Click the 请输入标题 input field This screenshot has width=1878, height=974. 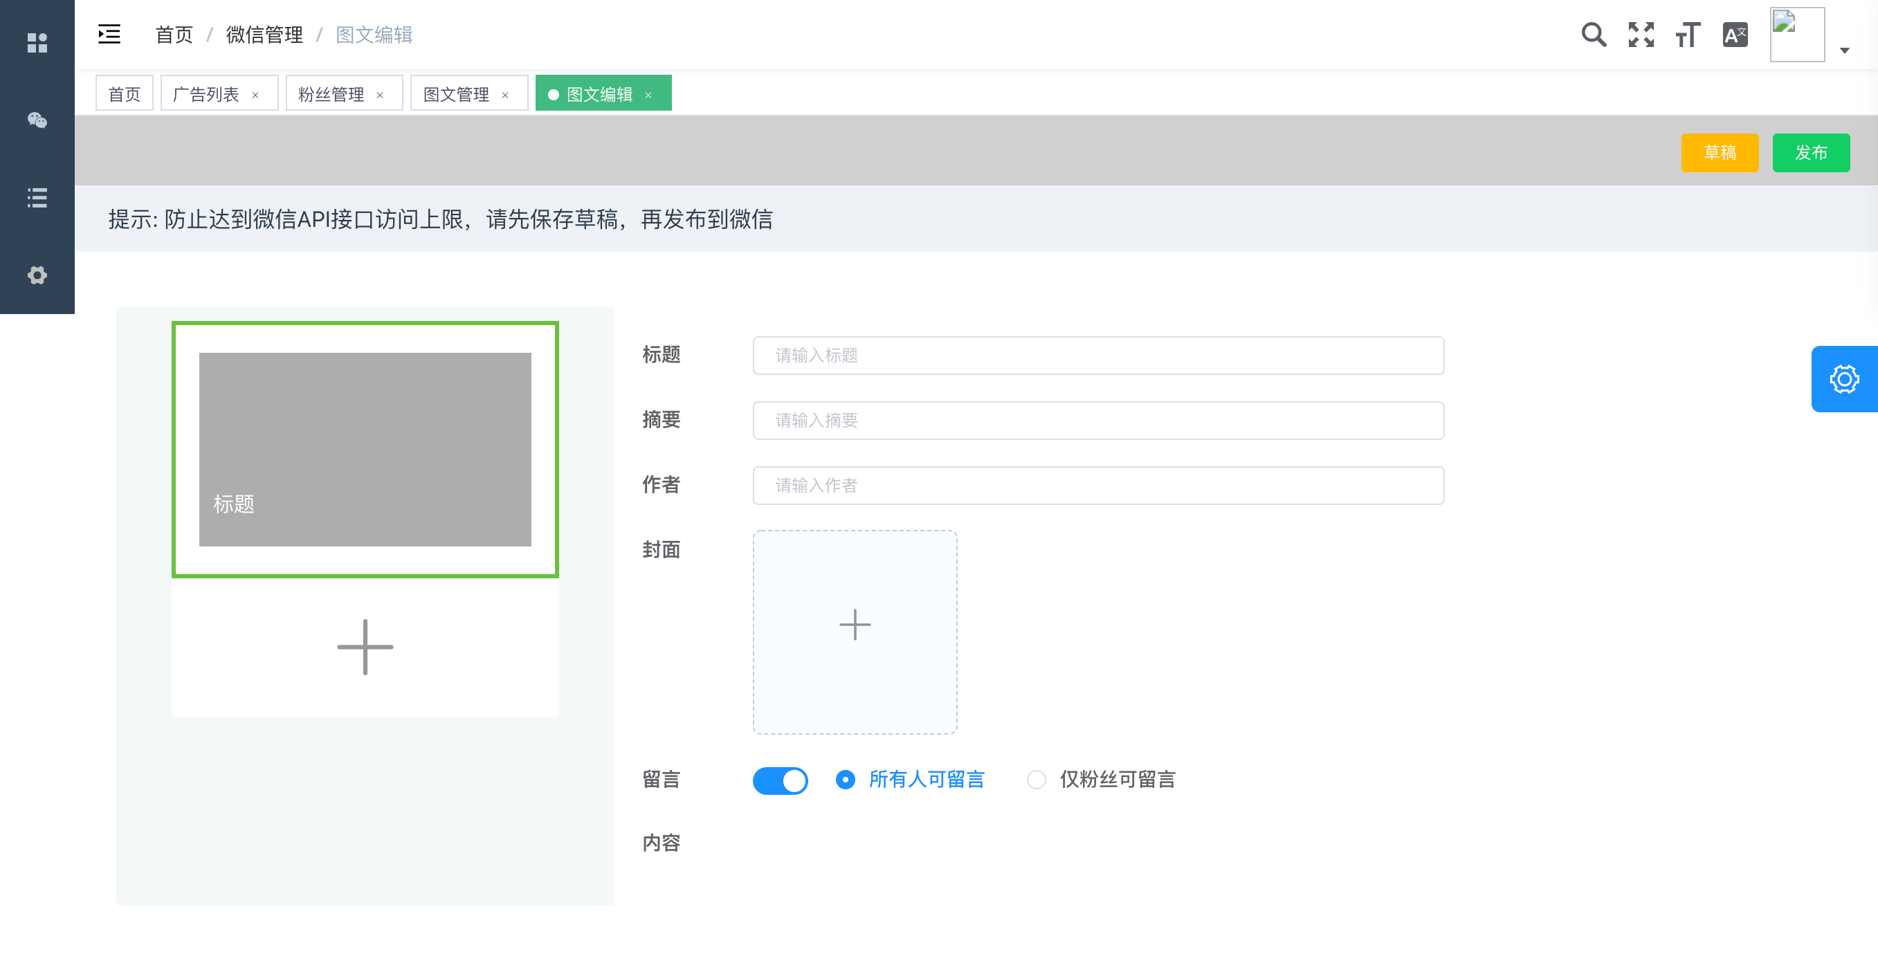(x=1097, y=355)
